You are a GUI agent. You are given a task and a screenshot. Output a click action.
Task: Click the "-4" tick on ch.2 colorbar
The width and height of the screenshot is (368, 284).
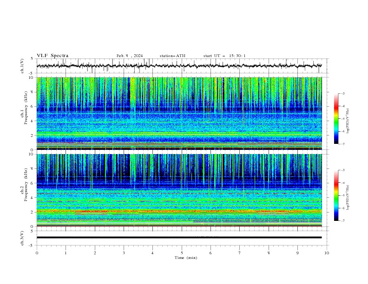tap(342, 183)
